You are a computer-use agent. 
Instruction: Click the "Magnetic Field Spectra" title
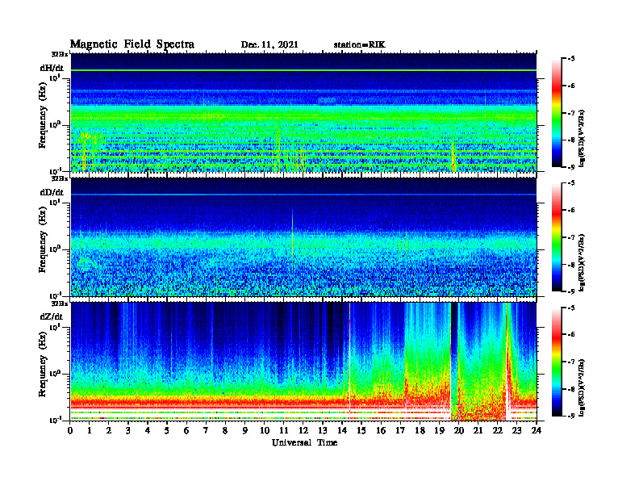[132, 44]
